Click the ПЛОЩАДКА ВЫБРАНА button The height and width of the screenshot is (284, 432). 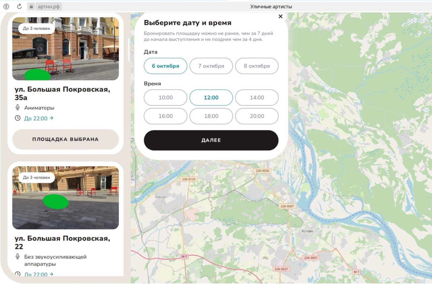[65, 139]
